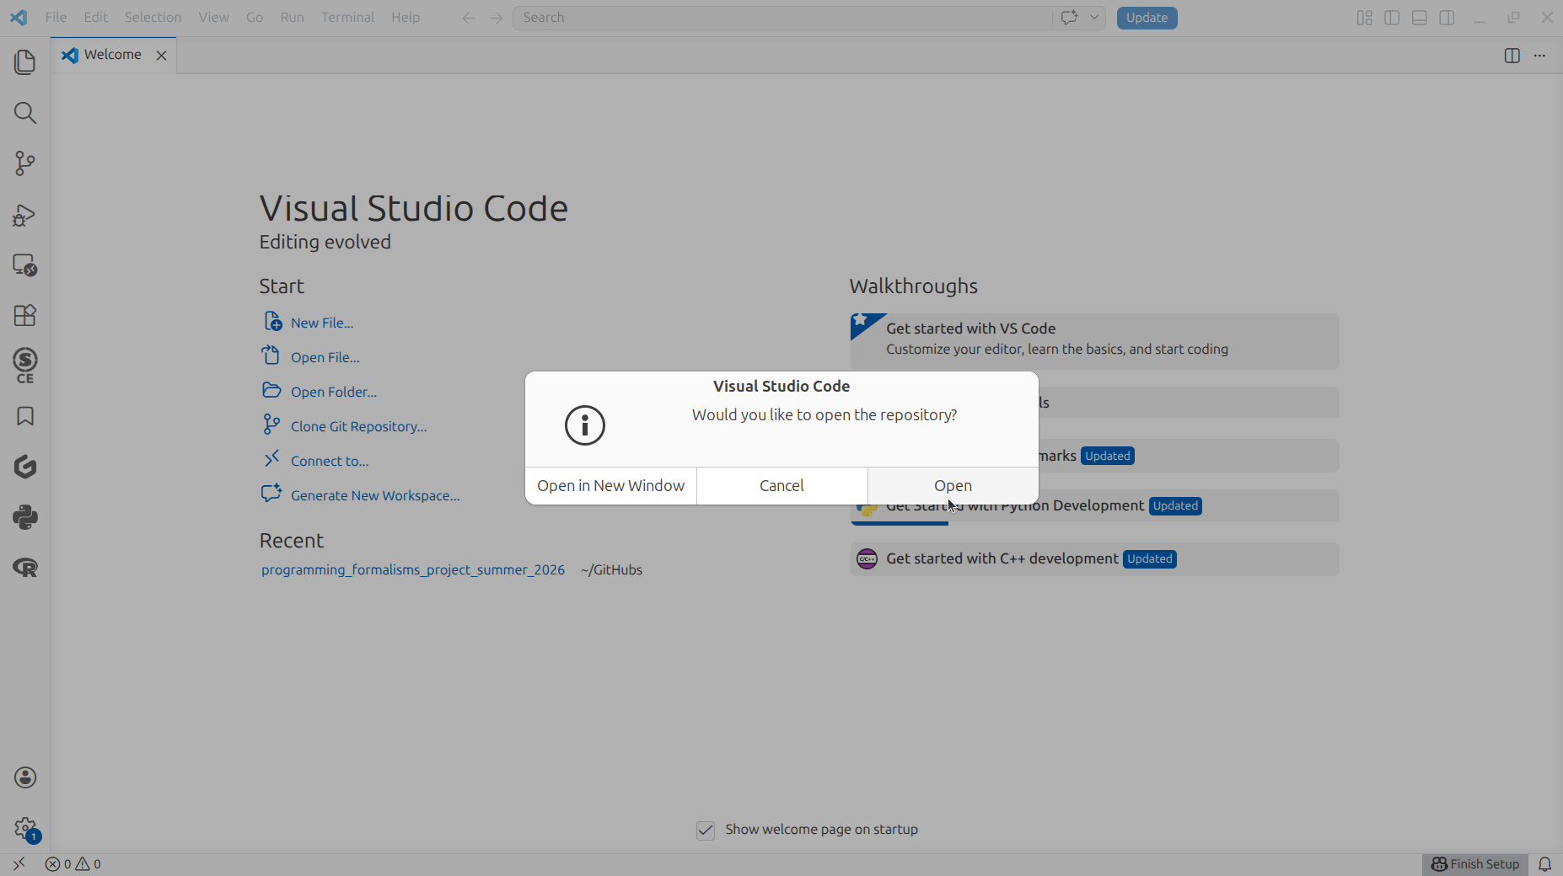Click the Search command center field
This screenshot has width=1563, height=876.
click(x=782, y=18)
